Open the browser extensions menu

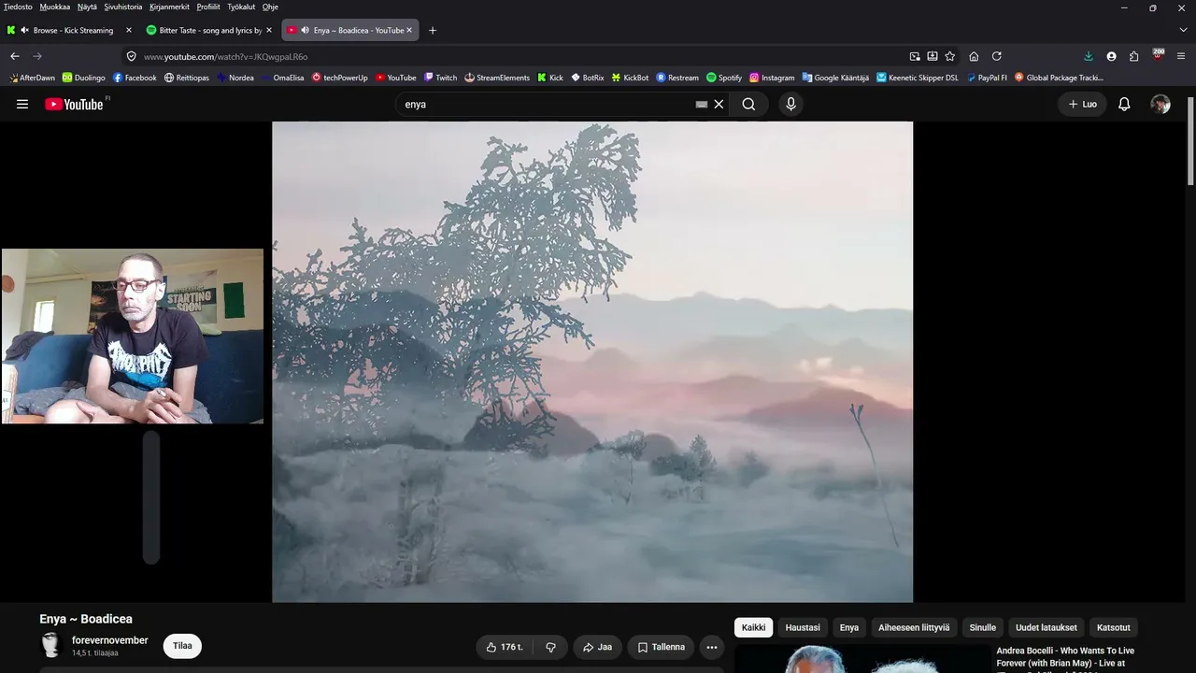tap(1133, 56)
